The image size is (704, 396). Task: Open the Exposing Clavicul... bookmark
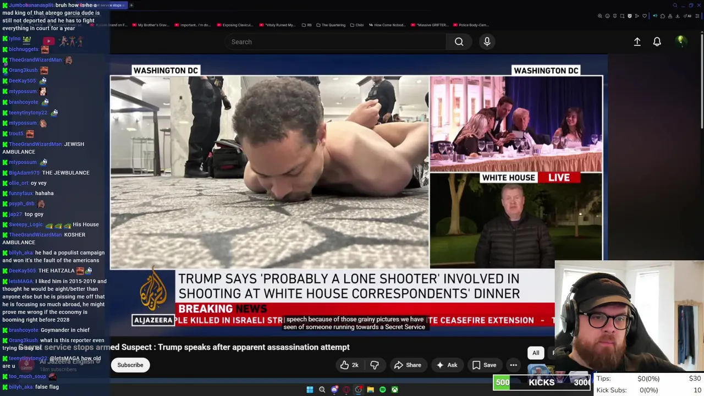click(x=235, y=25)
